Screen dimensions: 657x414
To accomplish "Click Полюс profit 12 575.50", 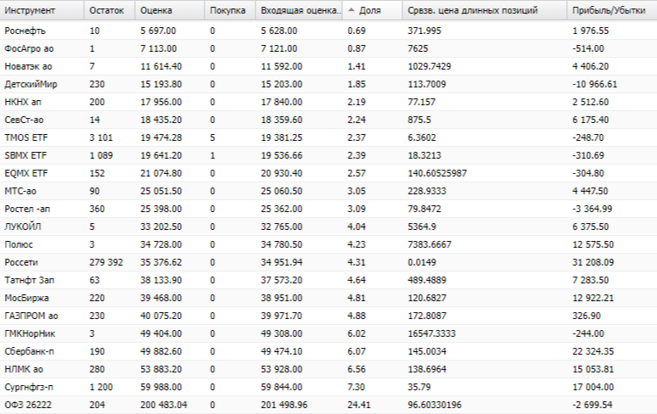I will 592,244.
